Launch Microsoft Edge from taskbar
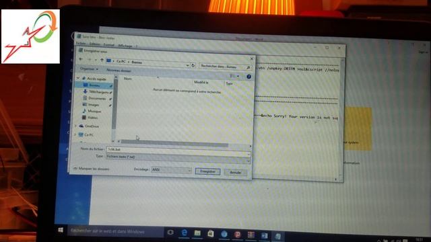 185,233
